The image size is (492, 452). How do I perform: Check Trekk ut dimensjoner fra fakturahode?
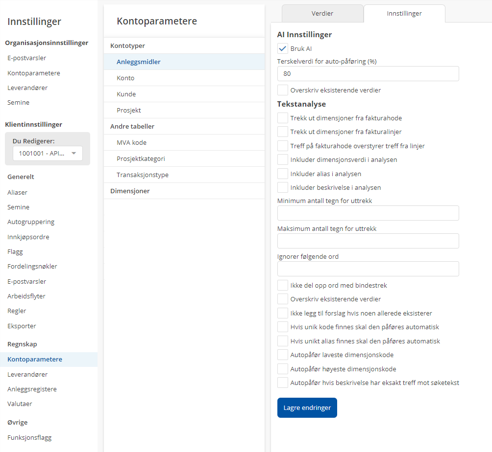click(282, 118)
